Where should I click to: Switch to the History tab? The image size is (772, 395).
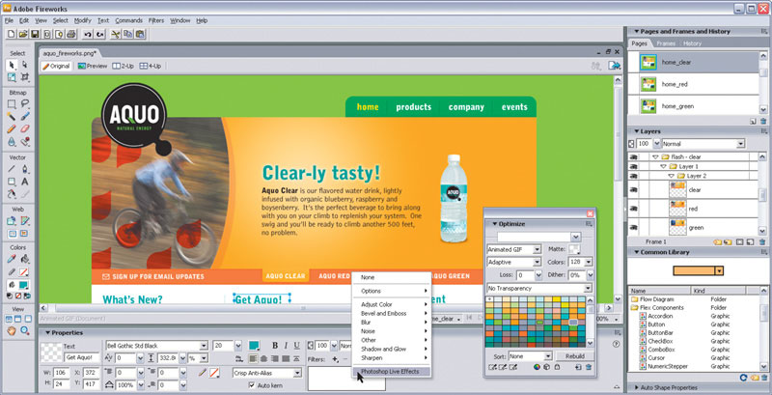coord(692,43)
